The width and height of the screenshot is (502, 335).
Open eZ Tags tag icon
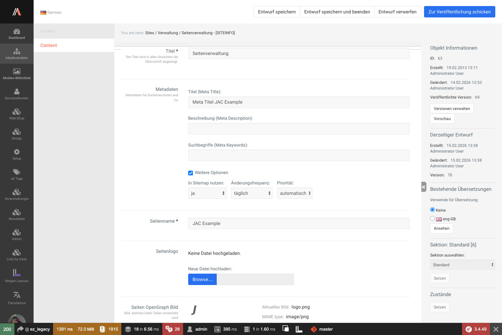pyautogui.click(x=16, y=172)
